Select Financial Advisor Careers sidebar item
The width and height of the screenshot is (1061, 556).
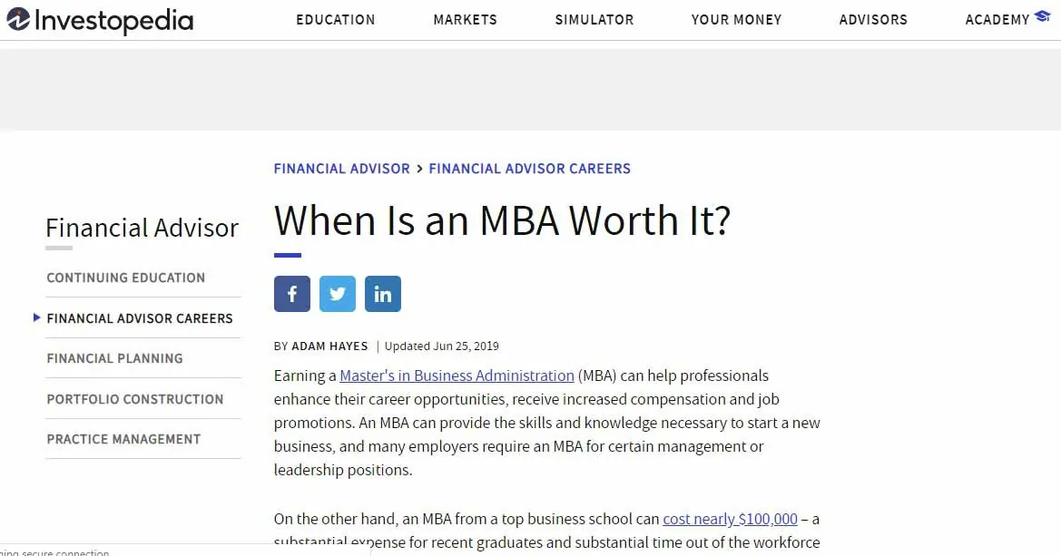point(140,318)
